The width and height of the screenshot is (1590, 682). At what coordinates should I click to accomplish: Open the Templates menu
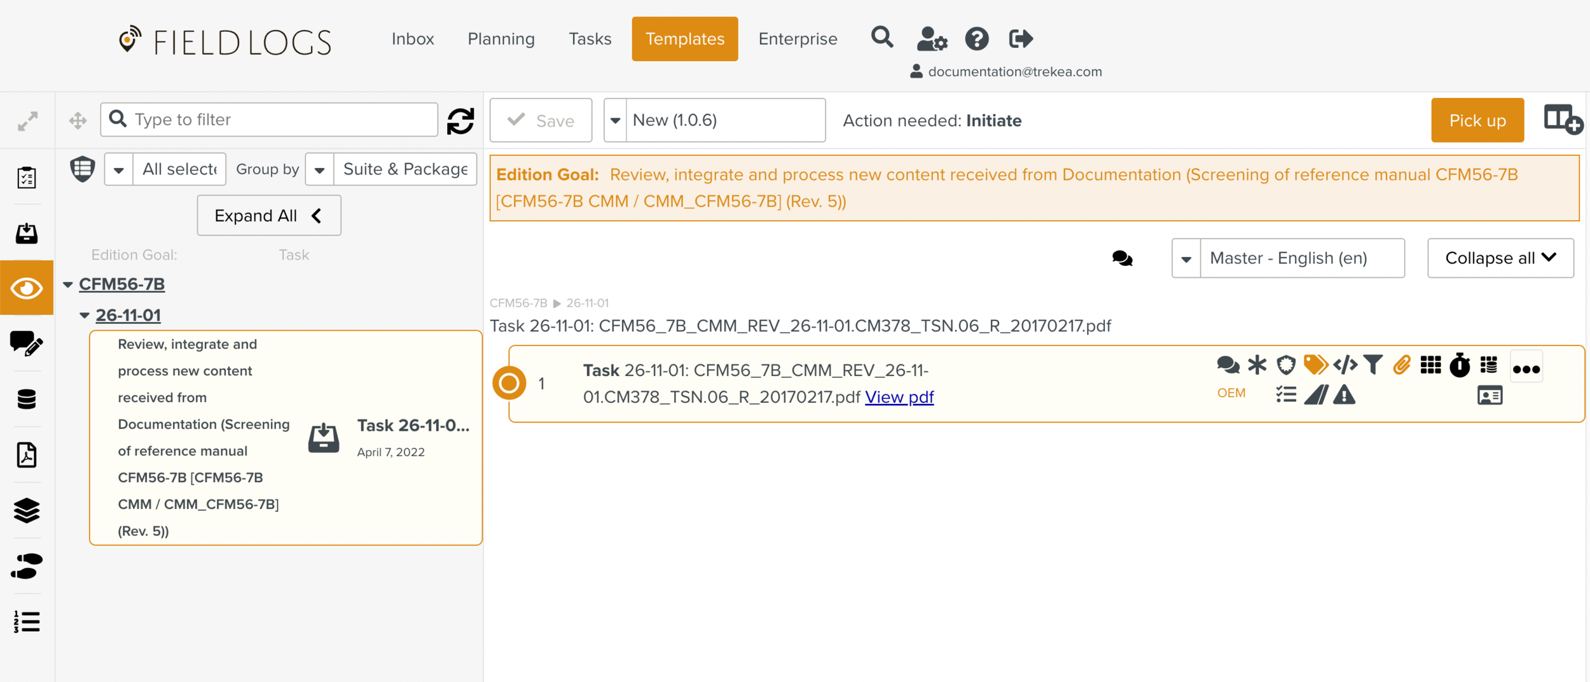pos(685,39)
